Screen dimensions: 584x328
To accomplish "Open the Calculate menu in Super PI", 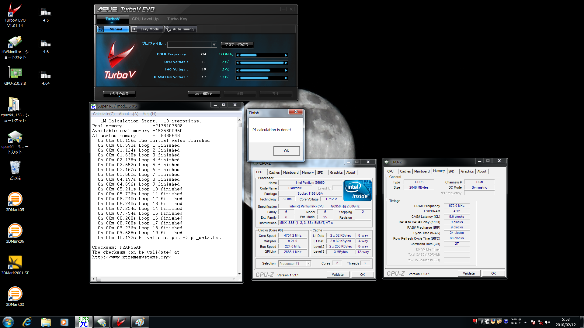I will pyautogui.click(x=103, y=114).
